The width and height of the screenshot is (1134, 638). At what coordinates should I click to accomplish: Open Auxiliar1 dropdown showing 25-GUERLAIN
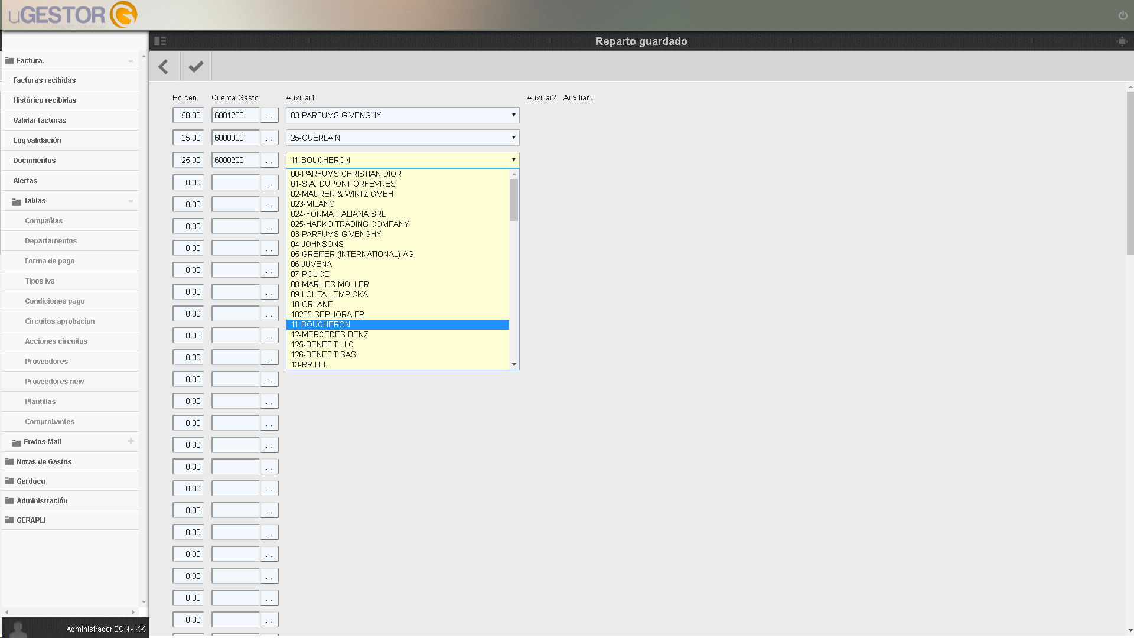[402, 138]
